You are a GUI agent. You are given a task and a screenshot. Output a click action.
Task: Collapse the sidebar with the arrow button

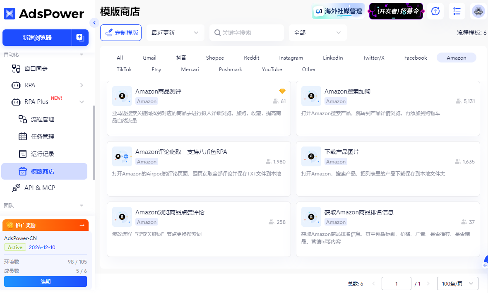94,23
